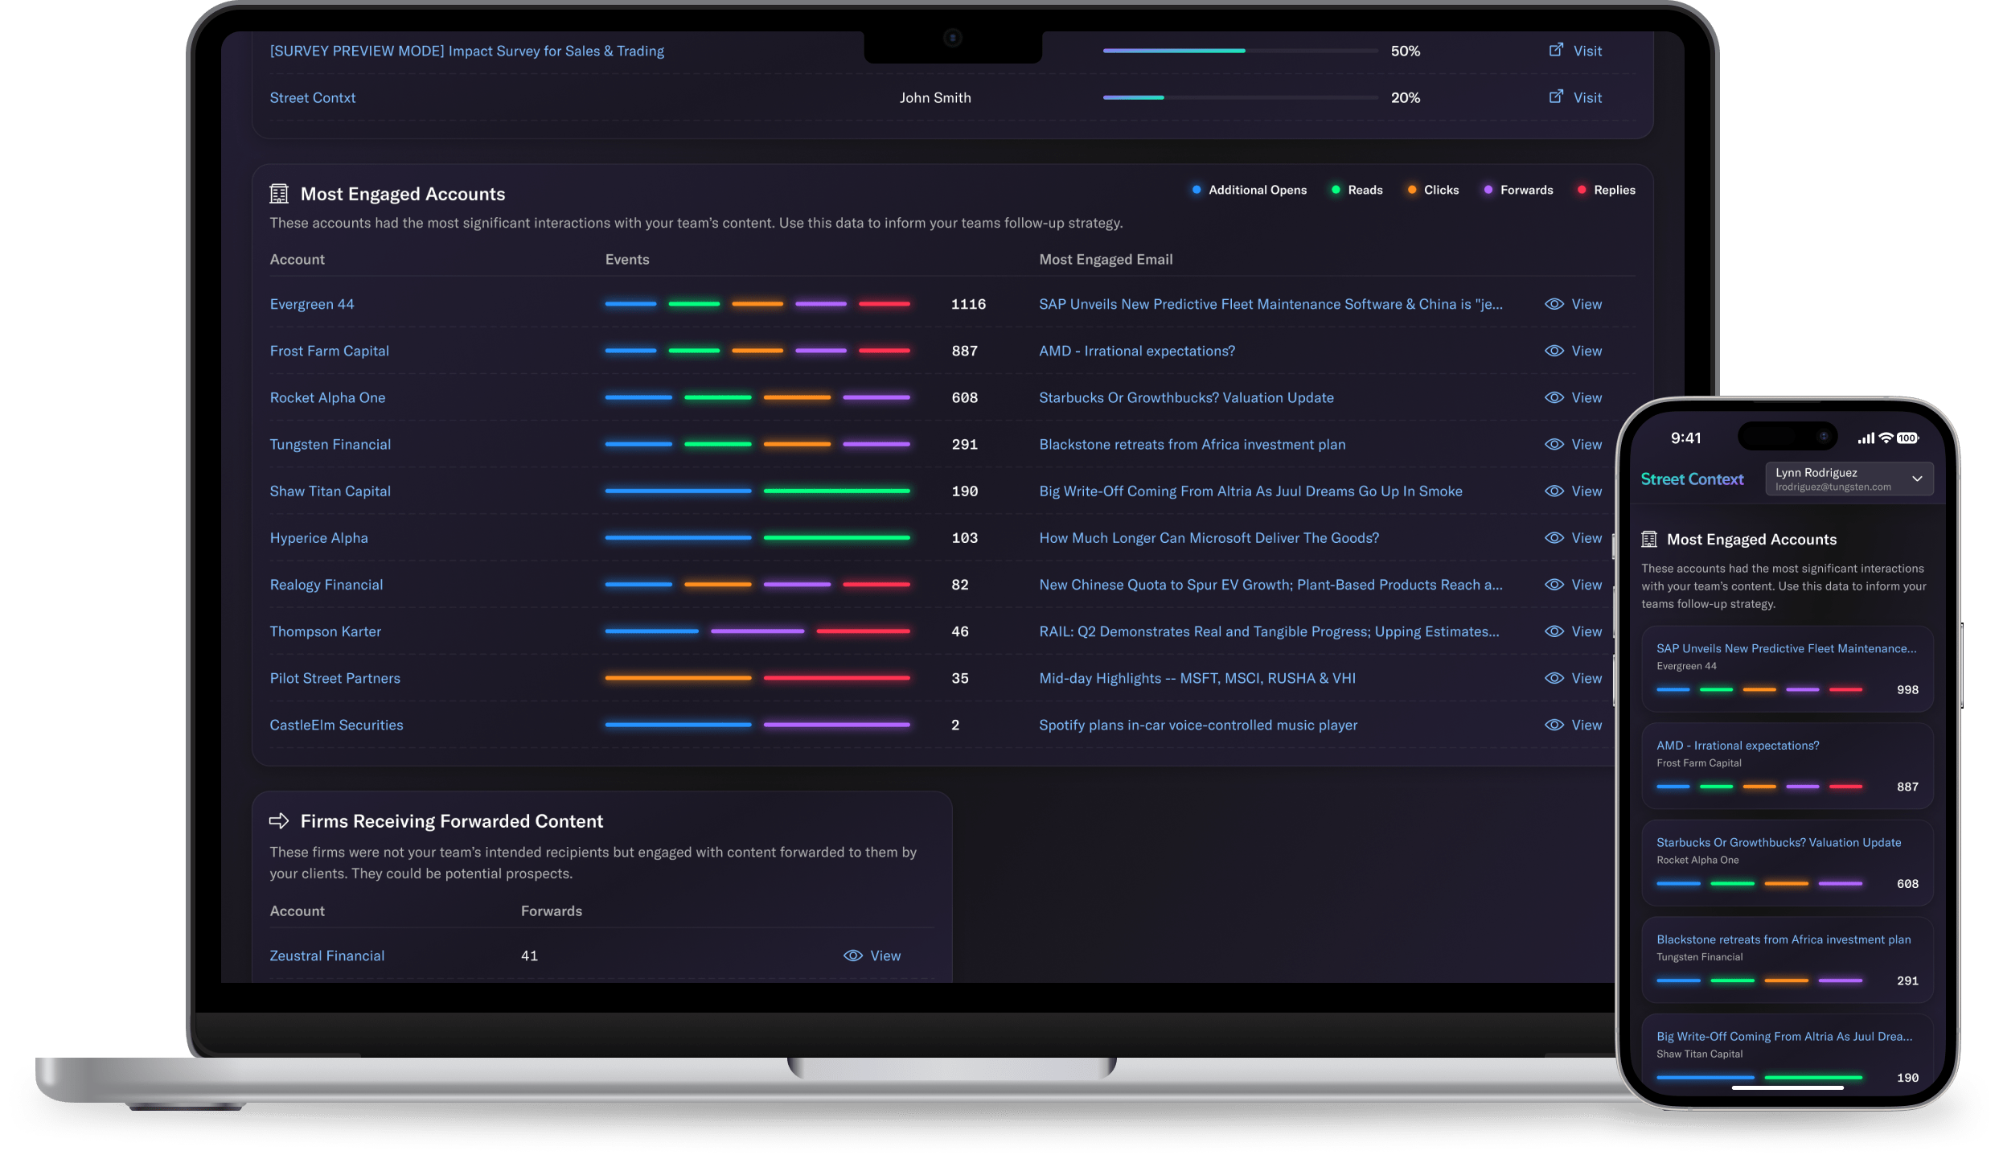Toggle the Reads legend item

pos(1357,190)
